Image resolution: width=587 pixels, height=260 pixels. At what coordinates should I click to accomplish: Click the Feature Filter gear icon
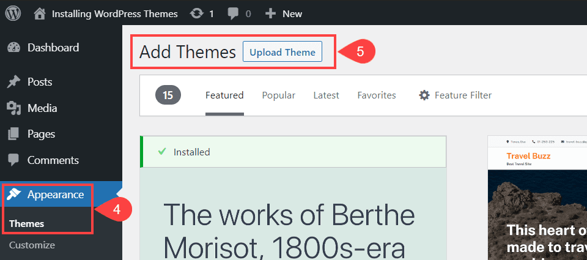tap(424, 95)
